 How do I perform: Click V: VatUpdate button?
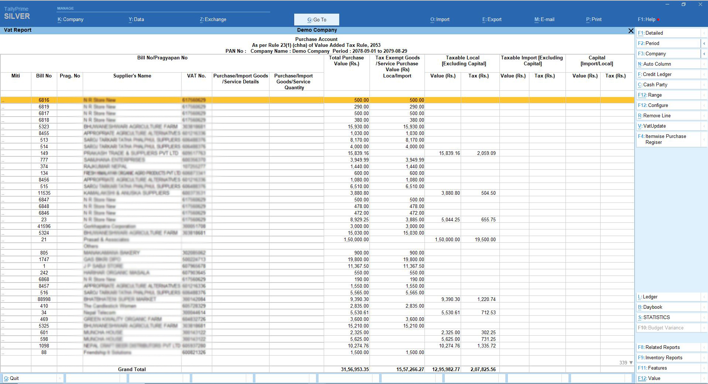[x=668, y=126]
